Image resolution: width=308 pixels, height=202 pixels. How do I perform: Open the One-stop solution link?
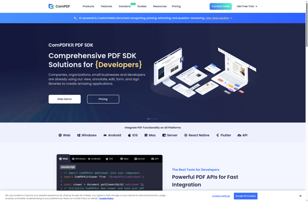tap(217, 18)
